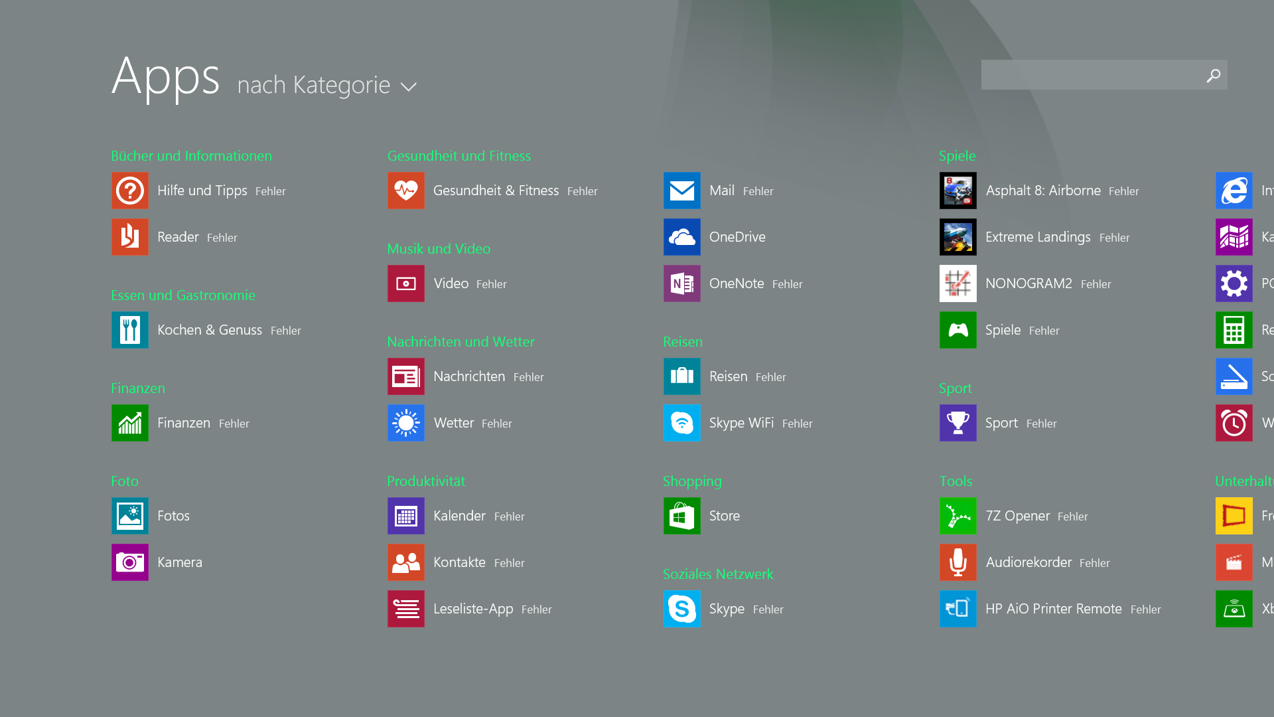The height and width of the screenshot is (717, 1274).
Task: Click the OneDrive app name
Action: 737,237
